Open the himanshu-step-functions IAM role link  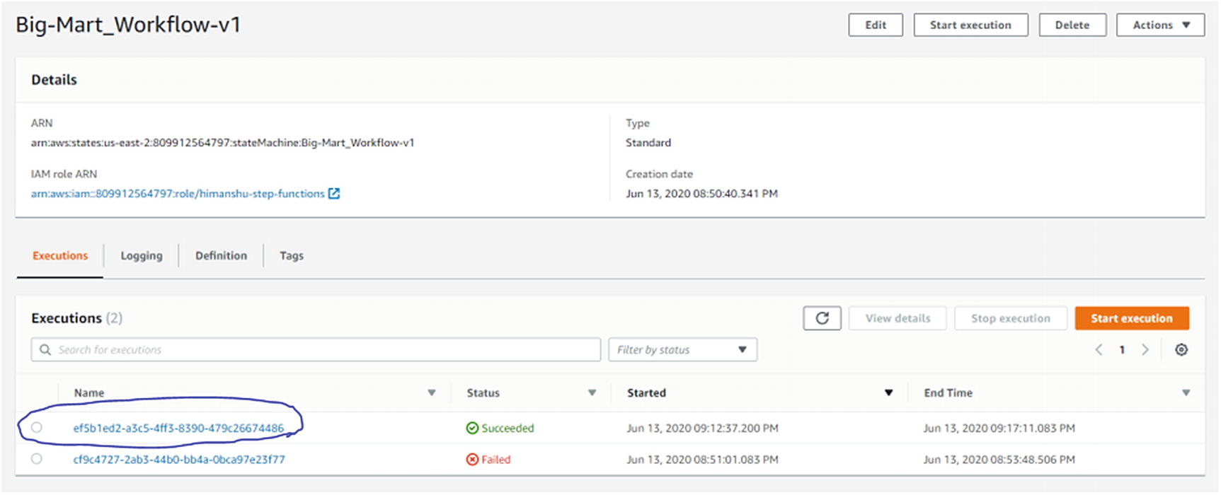[x=178, y=194]
